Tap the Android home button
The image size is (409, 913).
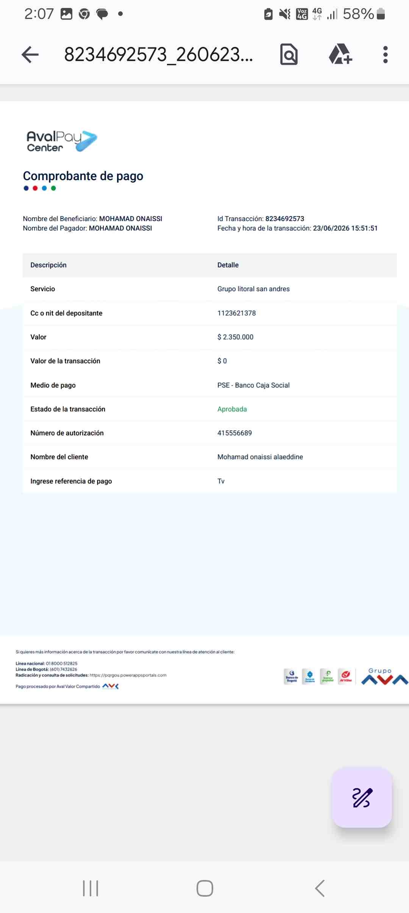tap(205, 888)
